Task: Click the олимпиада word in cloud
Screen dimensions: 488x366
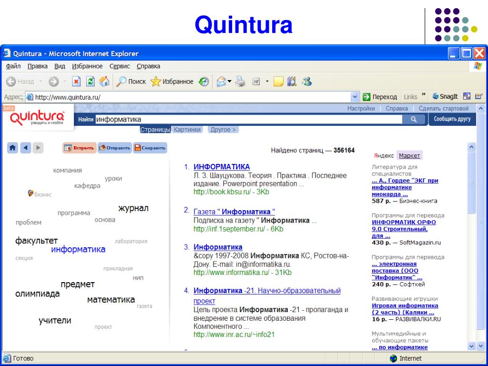Action: (37, 294)
